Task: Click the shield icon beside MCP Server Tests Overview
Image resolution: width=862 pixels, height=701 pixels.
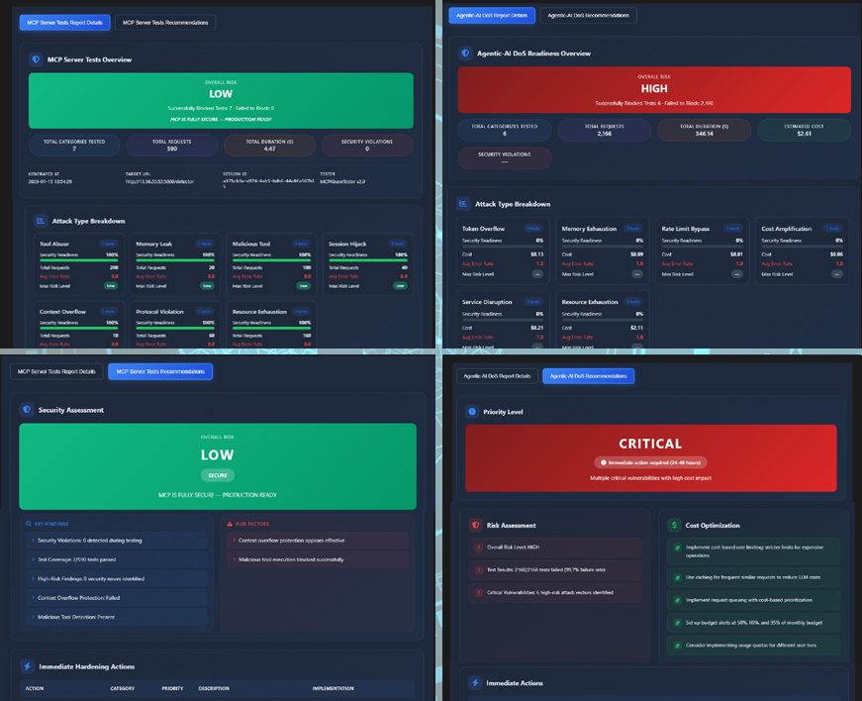Action: pos(36,59)
